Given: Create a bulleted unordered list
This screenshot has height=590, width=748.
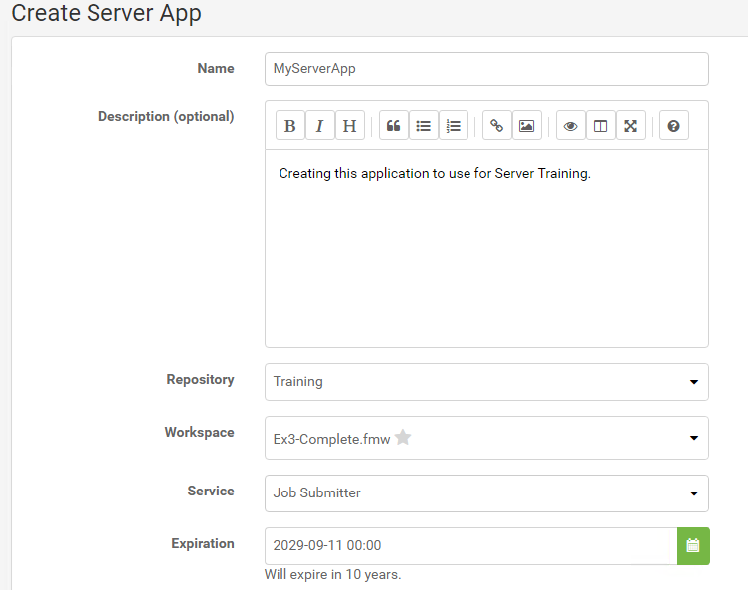Looking at the screenshot, I should click(423, 126).
